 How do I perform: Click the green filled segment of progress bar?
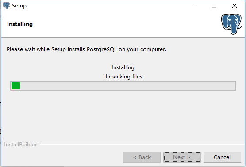click(15, 86)
